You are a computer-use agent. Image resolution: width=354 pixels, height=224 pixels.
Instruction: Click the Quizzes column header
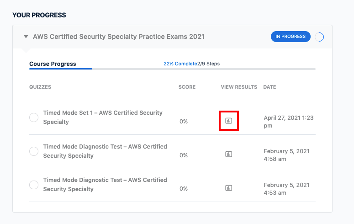click(40, 87)
